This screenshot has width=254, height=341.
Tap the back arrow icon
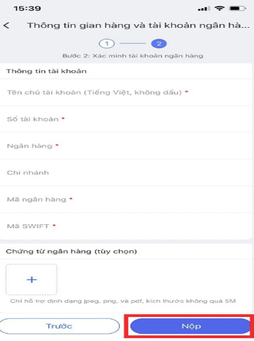(7, 26)
